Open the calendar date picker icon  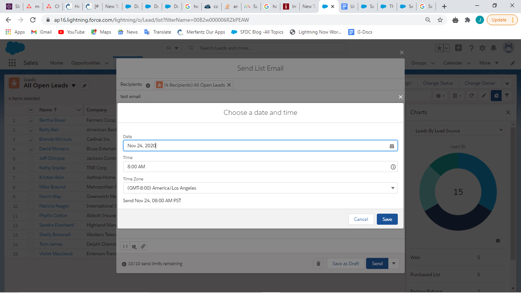tap(392, 146)
